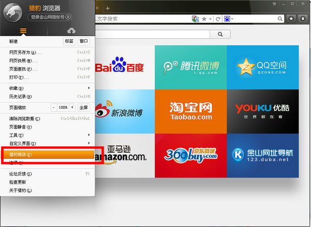Toggle 页面静音 (V) page mute
Image resolution: width=311 pixels, height=227 pixels.
click(x=48, y=127)
